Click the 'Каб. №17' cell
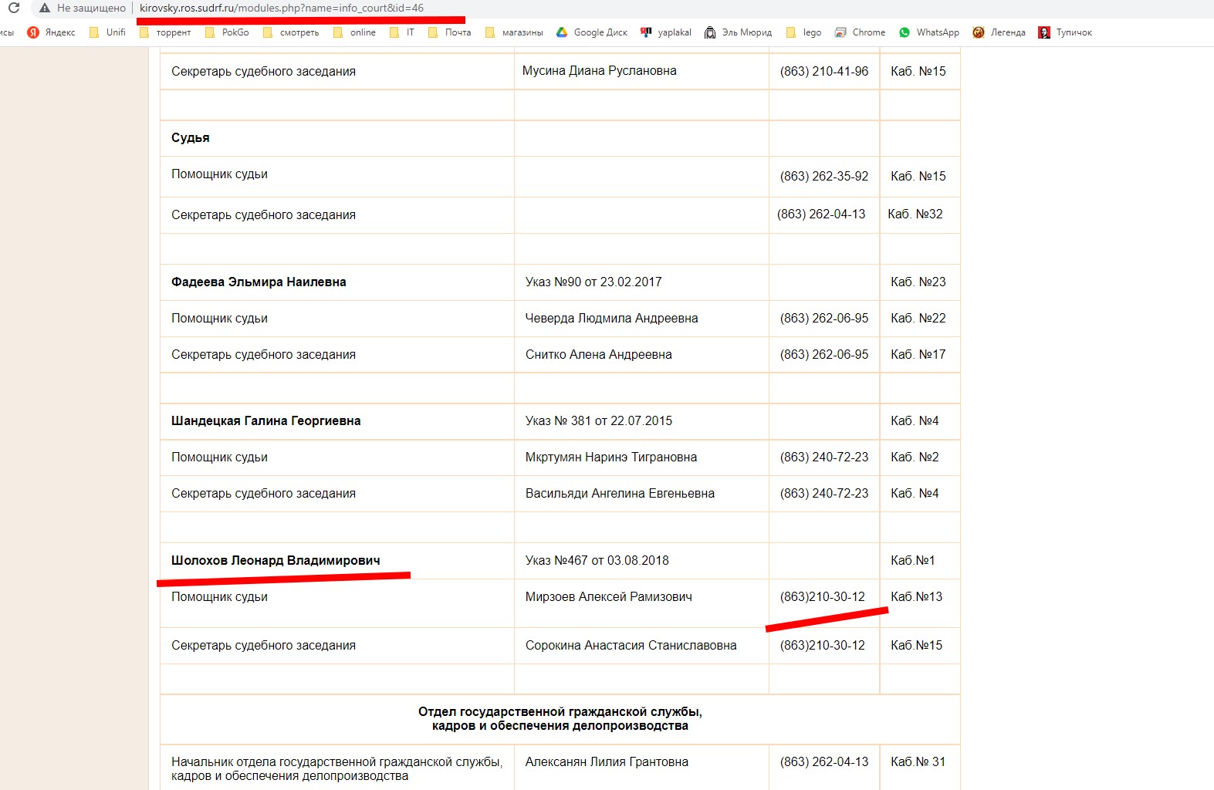Viewport: 1214px width, 790px height. pyautogui.click(x=918, y=354)
